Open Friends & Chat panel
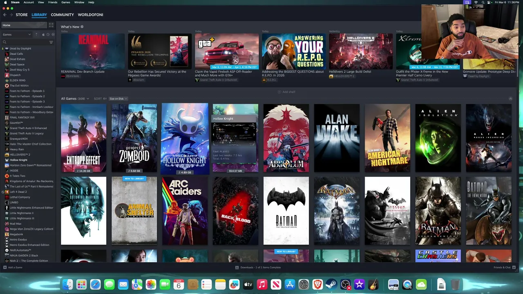 pyautogui.click(x=504, y=267)
